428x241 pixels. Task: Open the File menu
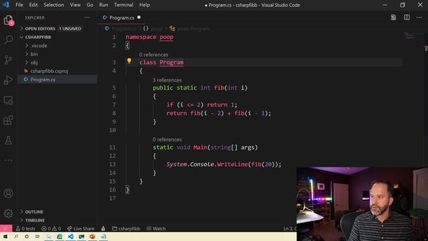19,5
